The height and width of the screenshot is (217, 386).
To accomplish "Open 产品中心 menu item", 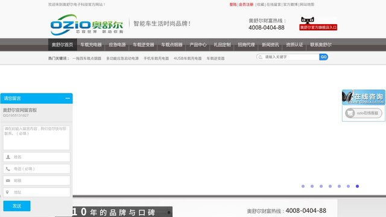I will pos(198,45).
